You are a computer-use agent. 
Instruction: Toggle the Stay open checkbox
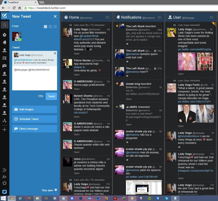click(x=56, y=190)
